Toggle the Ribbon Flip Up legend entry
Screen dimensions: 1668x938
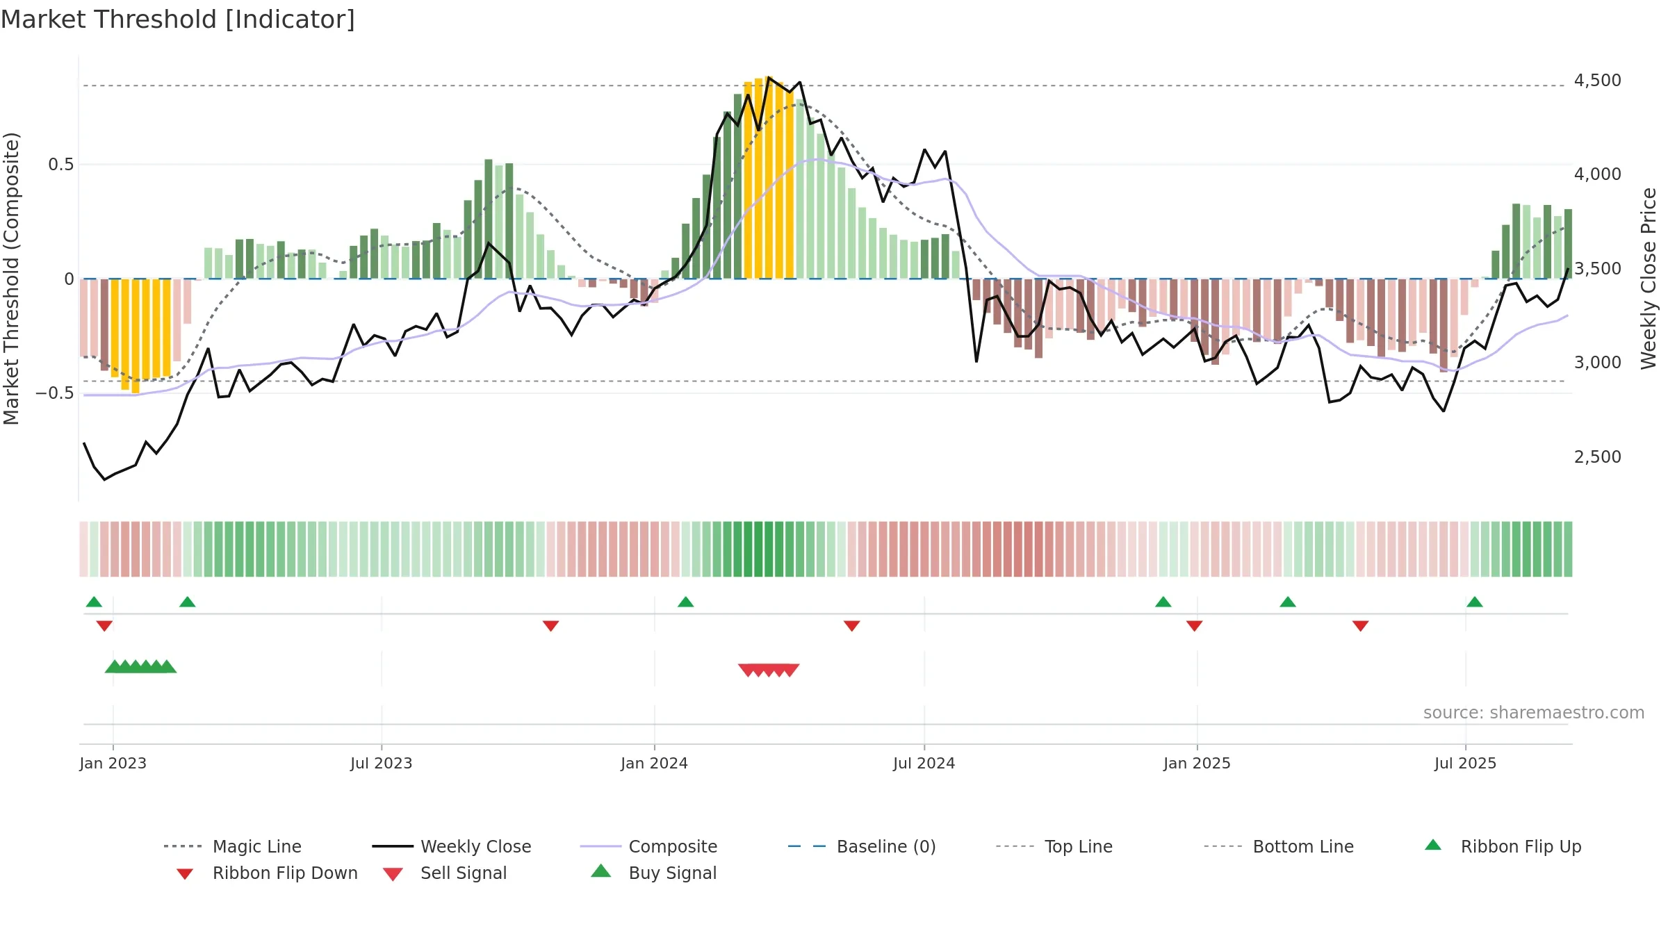click(1503, 846)
